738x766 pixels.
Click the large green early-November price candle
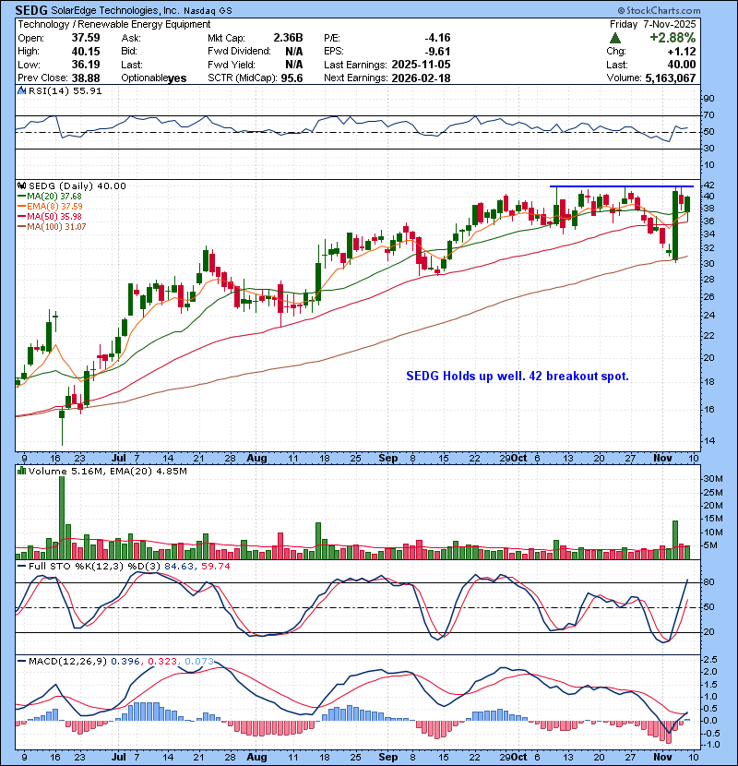coord(675,225)
